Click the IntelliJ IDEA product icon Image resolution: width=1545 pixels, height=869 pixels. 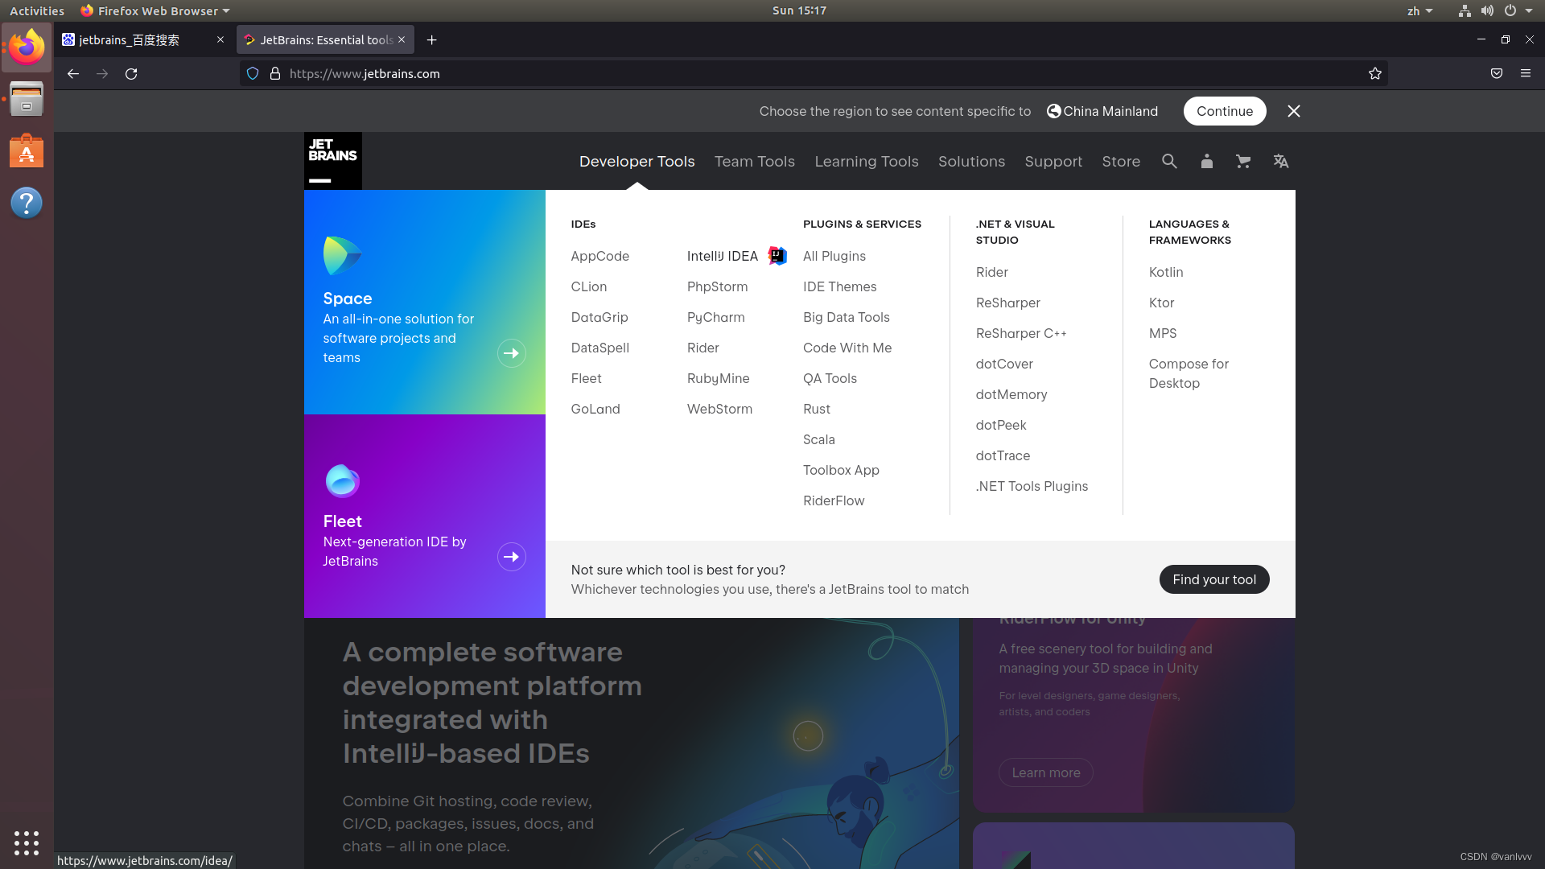[777, 255]
